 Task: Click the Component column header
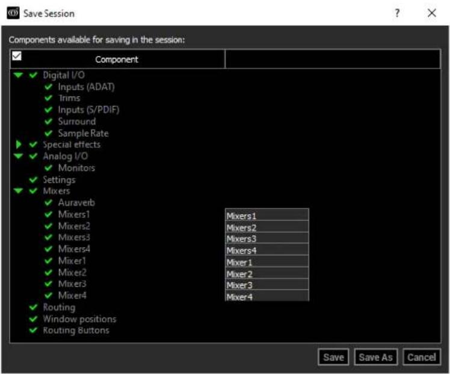point(117,59)
